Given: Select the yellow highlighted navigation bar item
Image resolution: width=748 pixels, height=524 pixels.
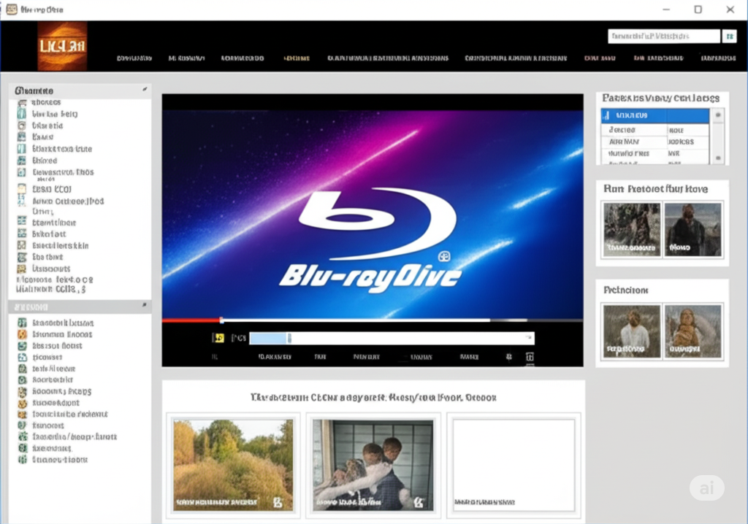Looking at the screenshot, I should (297, 58).
